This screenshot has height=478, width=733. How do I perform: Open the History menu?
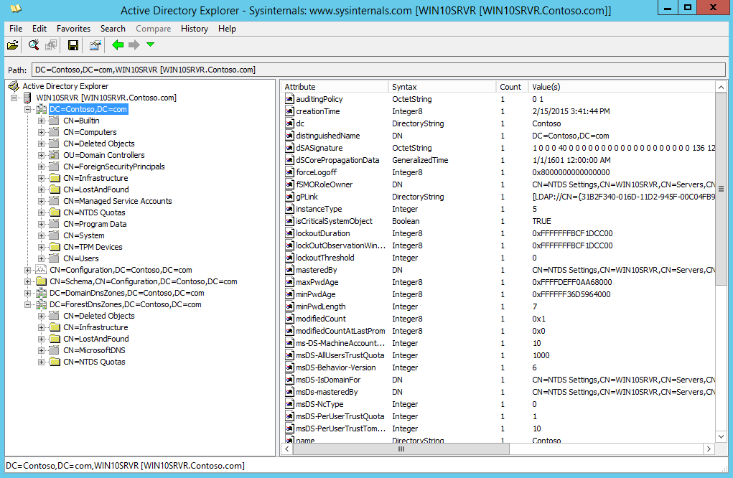pyautogui.click(x=195, y=29)
